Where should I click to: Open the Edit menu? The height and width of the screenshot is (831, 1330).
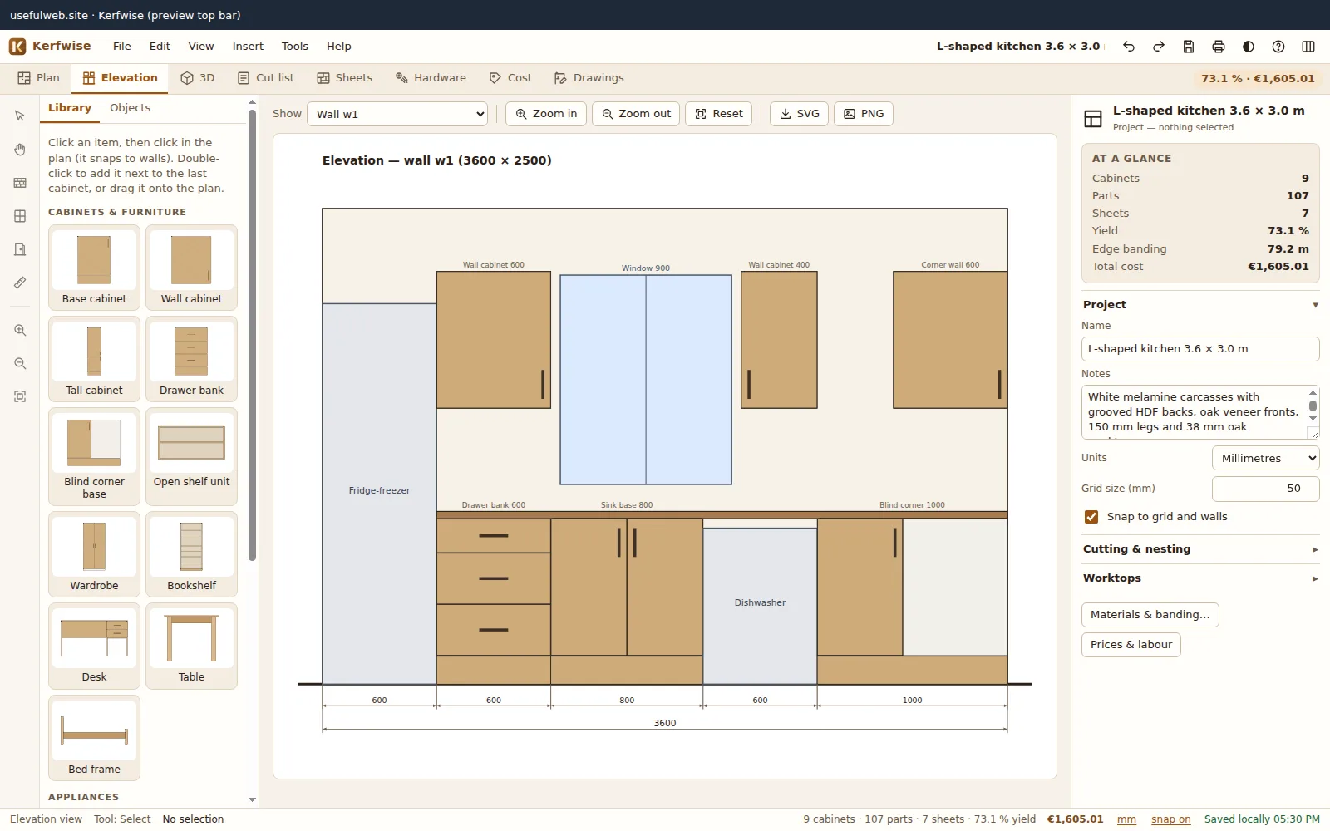coord(160,47)
